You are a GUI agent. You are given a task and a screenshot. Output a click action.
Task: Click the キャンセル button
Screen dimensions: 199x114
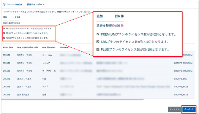[175, 109]
